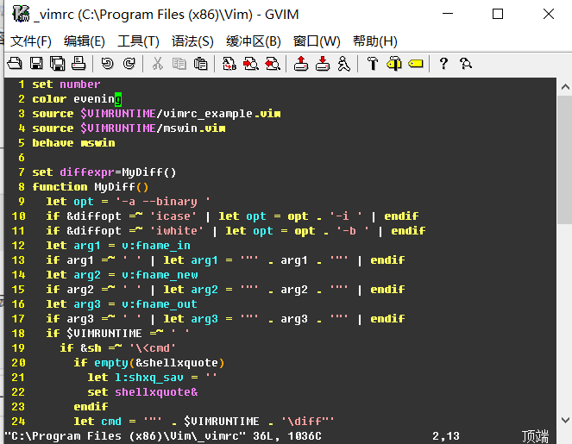The height and width of the screenshot is (444, 572).
Task: Click the Print toolbar icon
Action: [x=79, y=64]
